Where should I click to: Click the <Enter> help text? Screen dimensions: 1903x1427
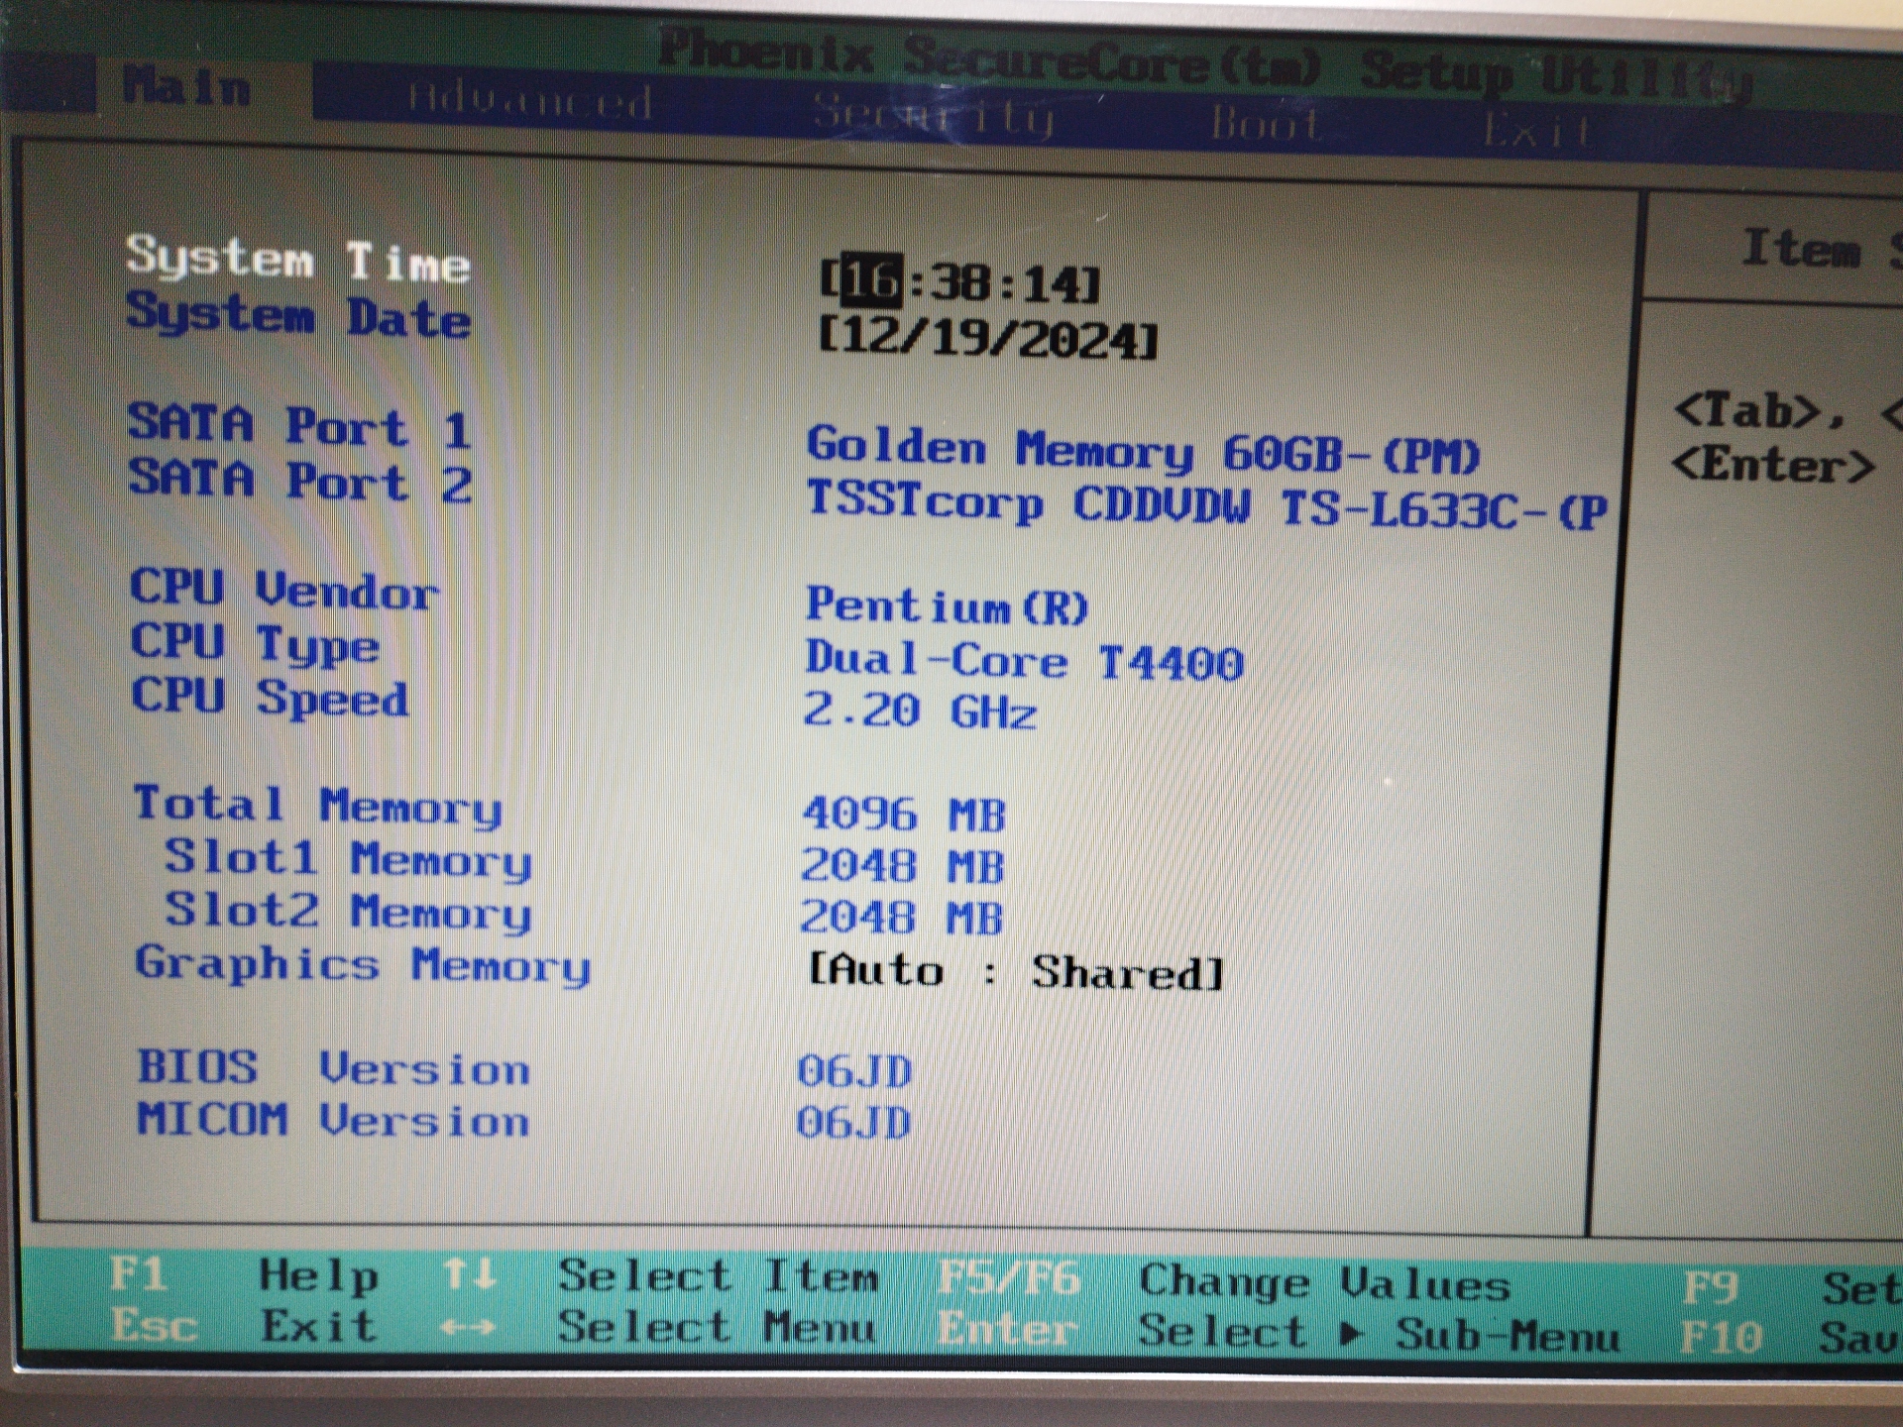(1773, 465)
